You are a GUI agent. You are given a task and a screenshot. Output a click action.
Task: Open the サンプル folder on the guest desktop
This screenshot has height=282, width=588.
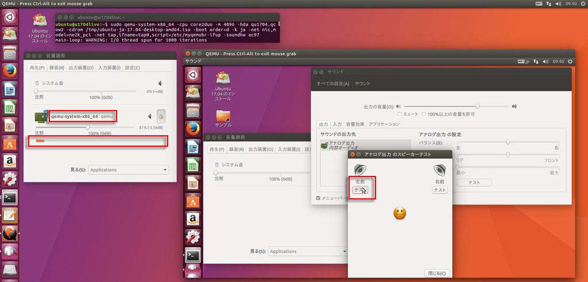coord(223,118)
